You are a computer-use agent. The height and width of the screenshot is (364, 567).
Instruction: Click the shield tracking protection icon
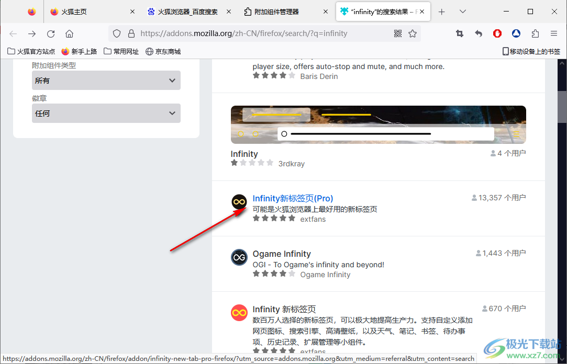click(x=116, y=33)
